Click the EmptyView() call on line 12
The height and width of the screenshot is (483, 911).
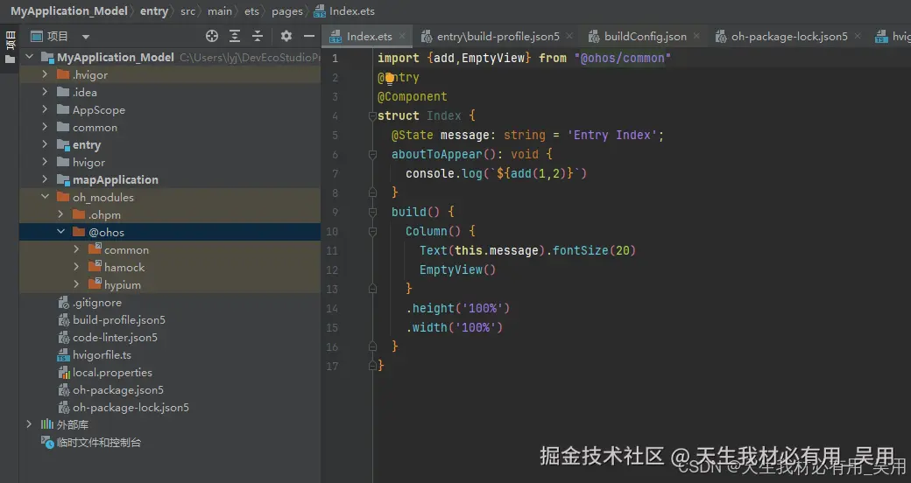click(458, 270)
